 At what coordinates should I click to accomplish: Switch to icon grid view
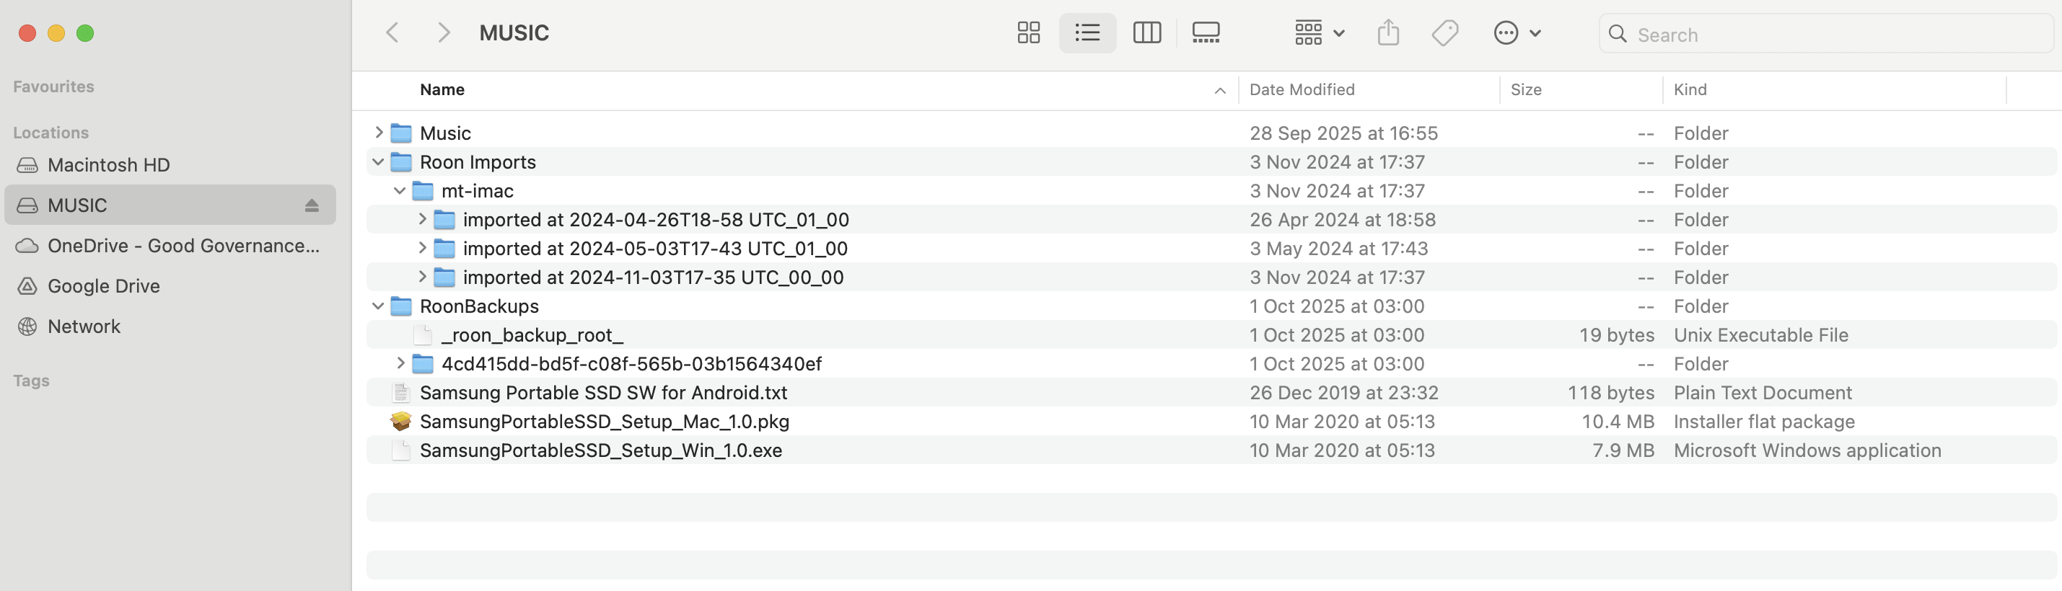[x=1028, y=32]
